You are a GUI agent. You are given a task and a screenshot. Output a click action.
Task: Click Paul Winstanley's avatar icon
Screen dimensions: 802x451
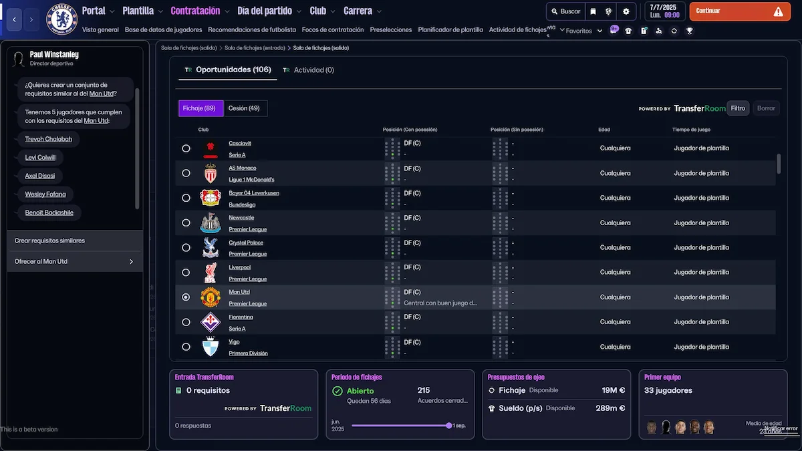(x=19, y=59)
